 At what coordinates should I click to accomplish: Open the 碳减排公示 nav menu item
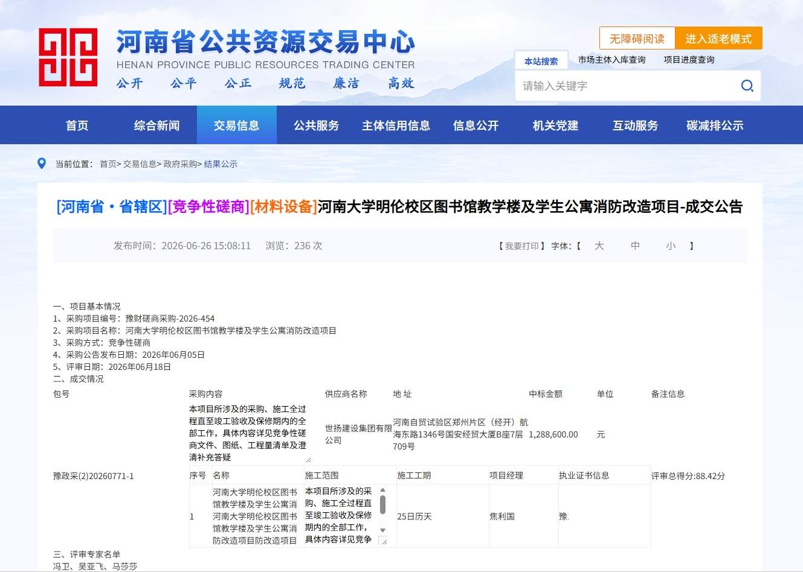click(x=715, y=126)
